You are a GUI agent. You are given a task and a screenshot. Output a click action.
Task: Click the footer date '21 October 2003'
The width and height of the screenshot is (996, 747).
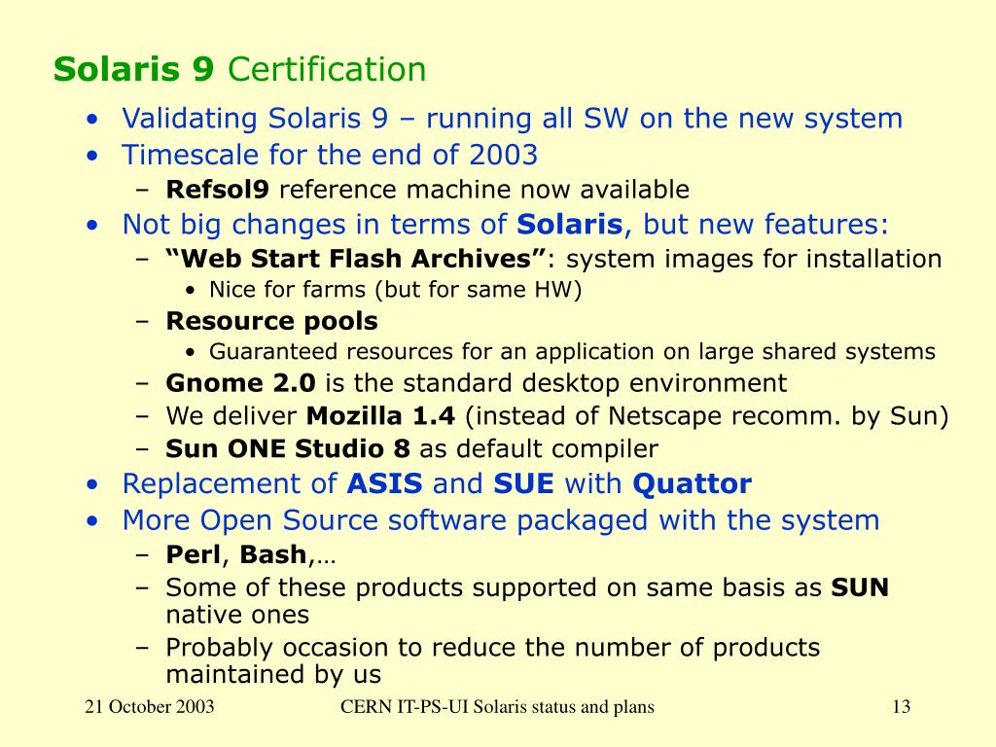tap(149, 707)
